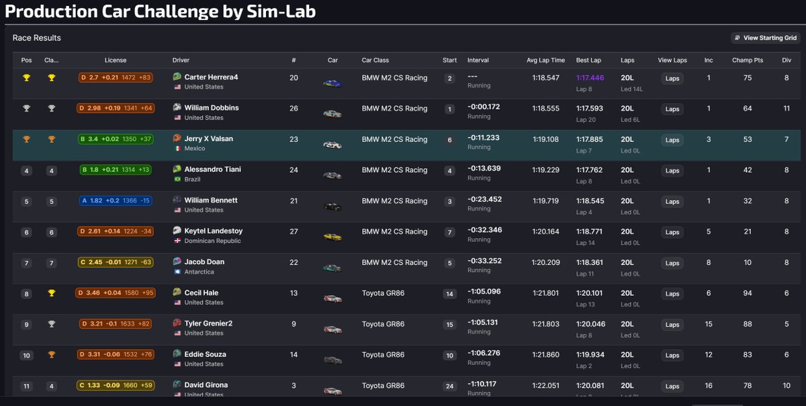Click the helmet icon beside Eddie Souza
The image size is (806, 406).
pos(177,354)
